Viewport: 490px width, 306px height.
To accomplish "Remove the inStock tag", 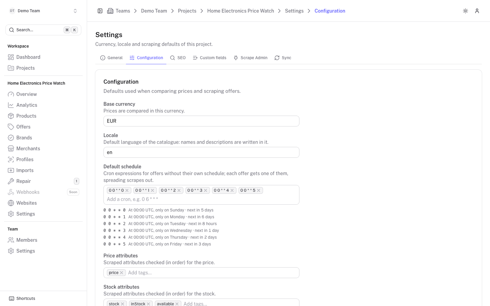I will [x=148, y=304].
